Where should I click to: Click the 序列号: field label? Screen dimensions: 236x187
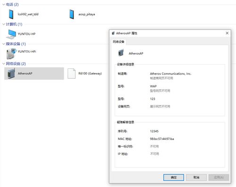122,131
